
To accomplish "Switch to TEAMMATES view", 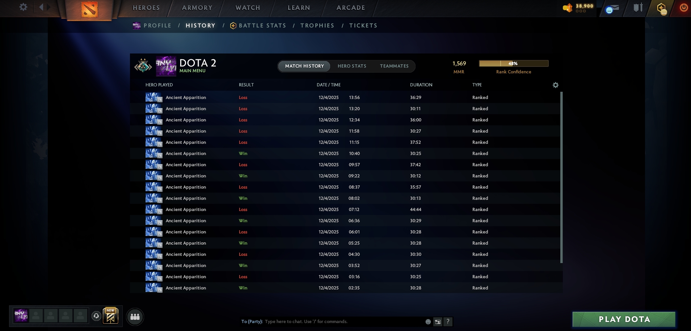I will pos(394,66).
